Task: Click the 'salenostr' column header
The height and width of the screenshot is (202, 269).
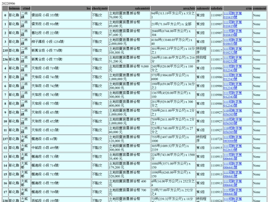Action: [203, 8]
